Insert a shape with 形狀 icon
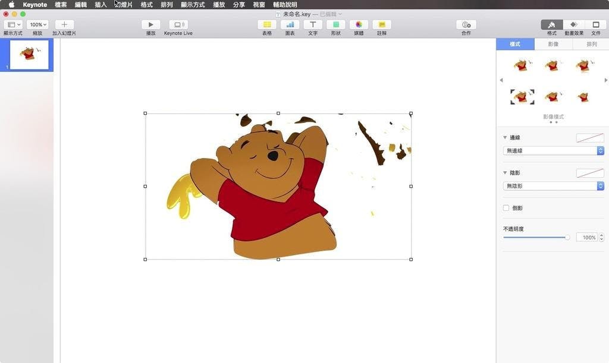Screen dimensions: 609x363 pyautogui.click(x=335, y=24)
